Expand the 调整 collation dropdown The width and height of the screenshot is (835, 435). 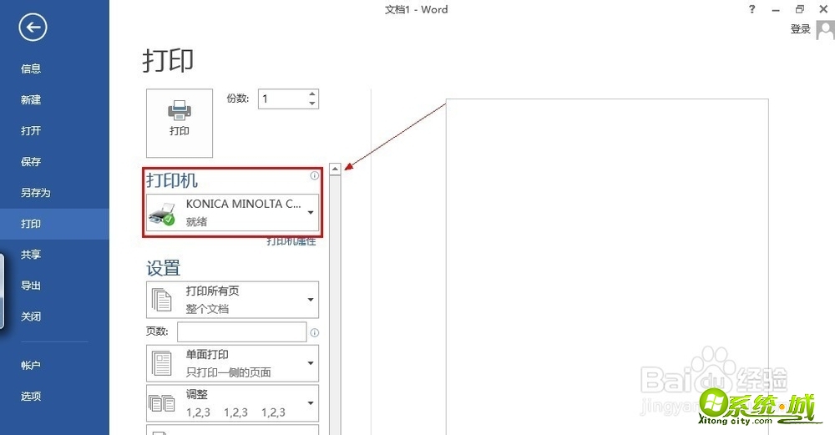click(311, 403)
